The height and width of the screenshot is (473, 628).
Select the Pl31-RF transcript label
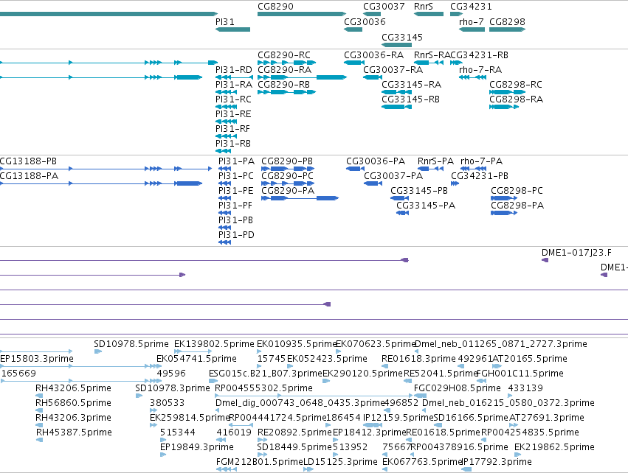232,129
